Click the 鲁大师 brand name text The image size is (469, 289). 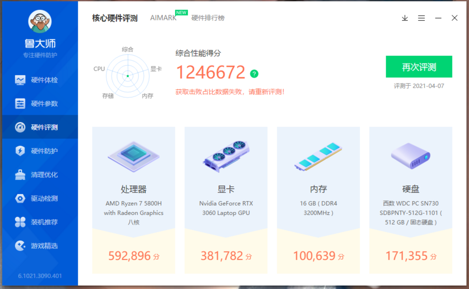click(x=40, y=44)
